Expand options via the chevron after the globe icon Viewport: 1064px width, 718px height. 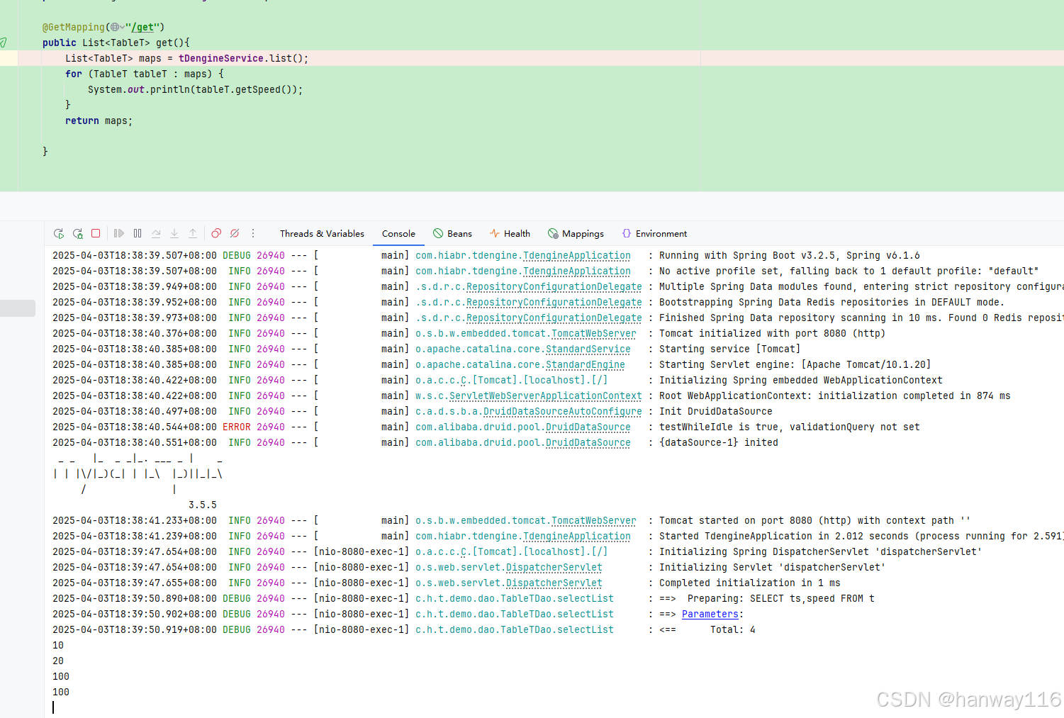[122, 28]
